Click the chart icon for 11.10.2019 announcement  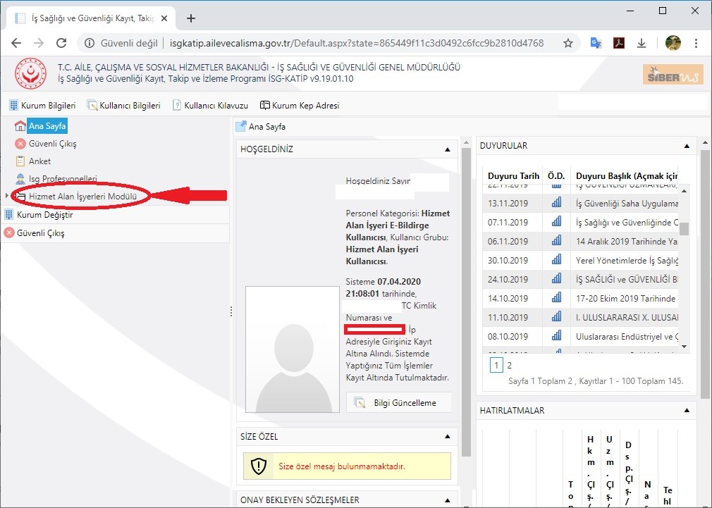556,316
